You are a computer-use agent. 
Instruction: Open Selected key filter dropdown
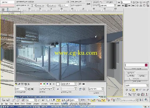108,6
